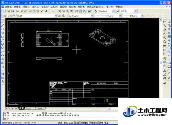The image size is (172, 125).
Task: Switch to the Layout1 tab
Action: [30, 108]
